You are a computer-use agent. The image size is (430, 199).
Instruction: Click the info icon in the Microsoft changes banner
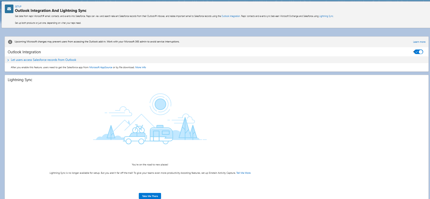click(x=10, y=42)
